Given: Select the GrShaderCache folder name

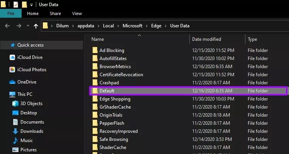Looking at the screenshot, I should pyautogui.click(x=115, y=107).
